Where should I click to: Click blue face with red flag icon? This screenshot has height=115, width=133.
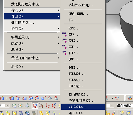tap(43, 98)
